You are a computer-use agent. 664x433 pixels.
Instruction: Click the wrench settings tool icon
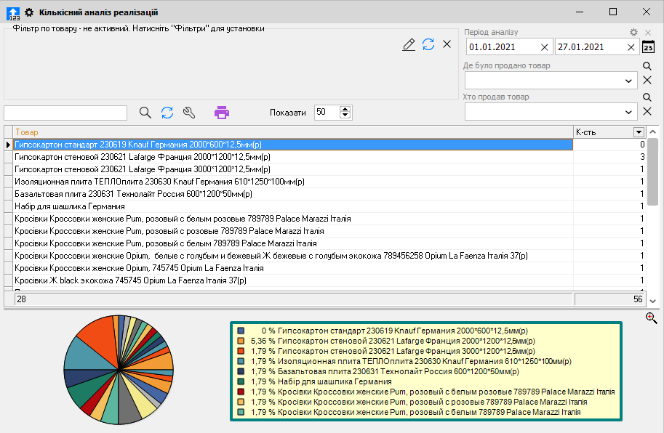pos(188,113)
